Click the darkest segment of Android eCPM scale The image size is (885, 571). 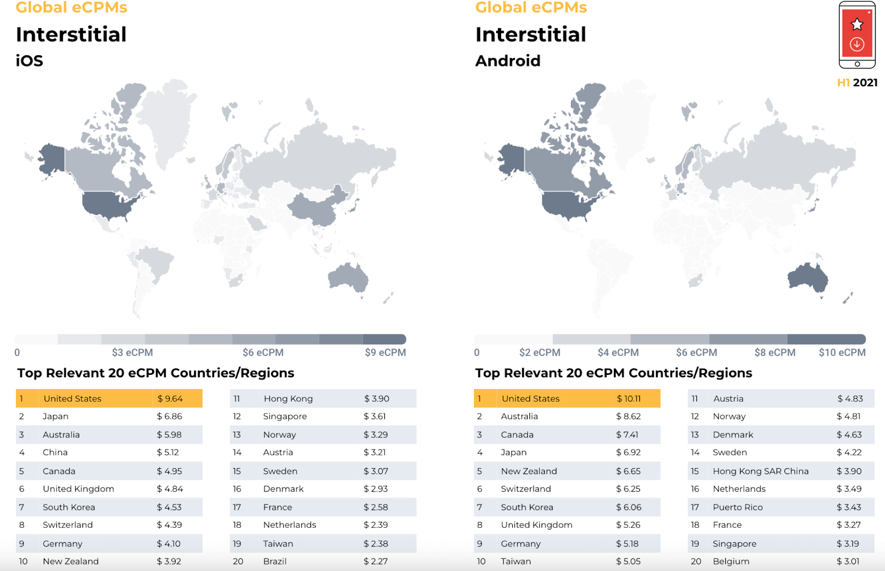pyautogui.click(x=826, y=339)
